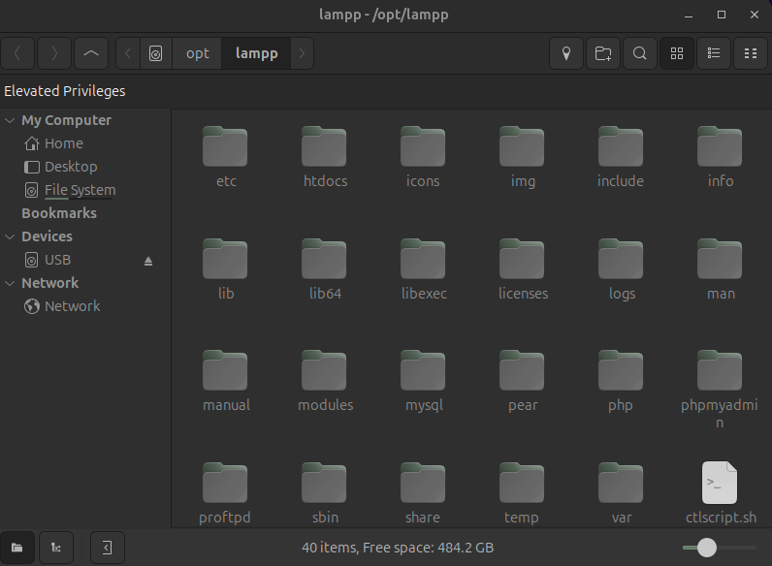Select the phpmyadmin folder
Screen dimensions: 772x566
coord(720,389)
